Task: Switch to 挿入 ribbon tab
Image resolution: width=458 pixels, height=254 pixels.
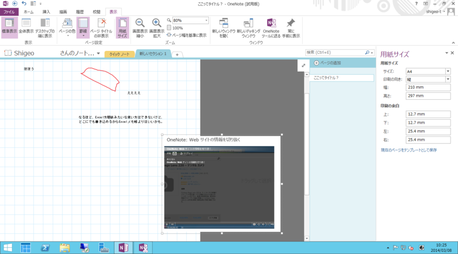Action: click(46, 12)
